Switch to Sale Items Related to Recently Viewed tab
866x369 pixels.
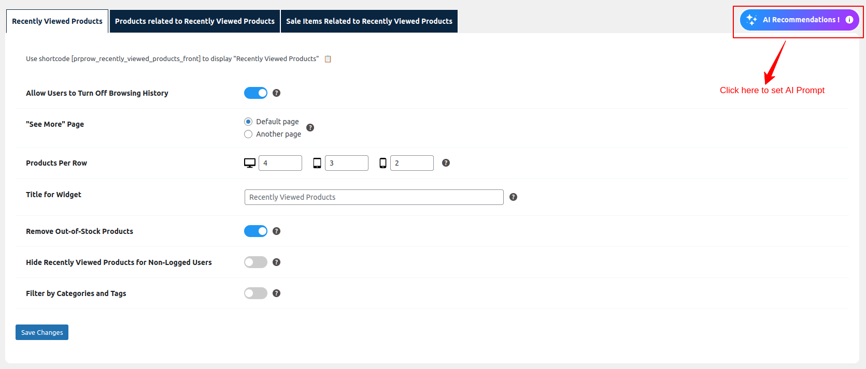[369, 21]
